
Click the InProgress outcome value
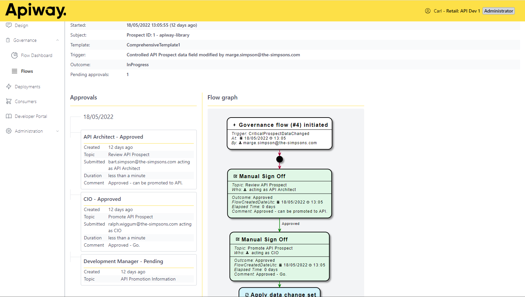pyautogui.click(x=138, y=65)
